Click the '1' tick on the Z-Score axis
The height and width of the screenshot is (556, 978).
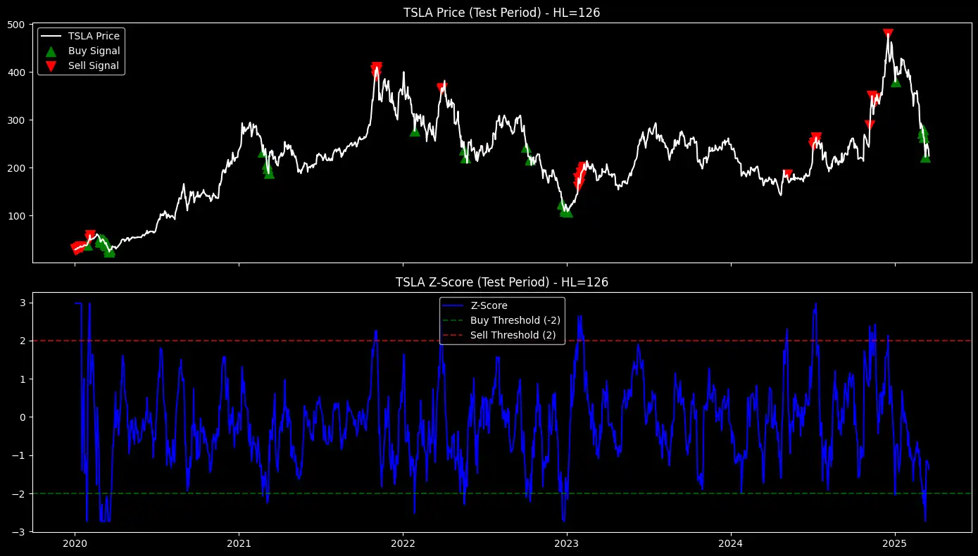point(23,379)
